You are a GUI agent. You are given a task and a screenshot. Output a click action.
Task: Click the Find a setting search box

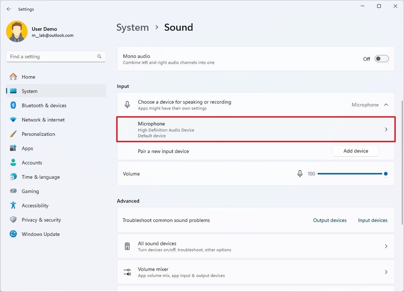coord(56,56)
